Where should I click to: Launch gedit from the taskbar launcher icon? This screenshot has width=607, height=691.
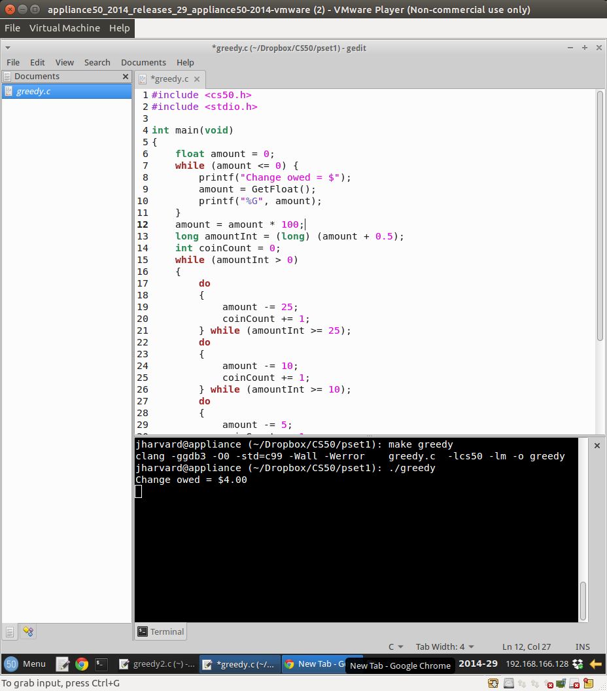[x=62, y=664]
